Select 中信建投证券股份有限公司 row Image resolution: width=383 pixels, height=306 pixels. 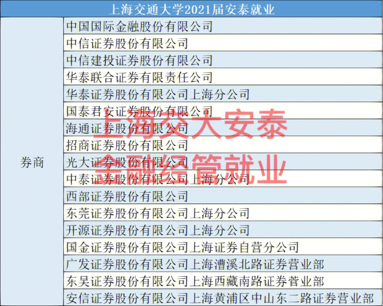[x=223, y=60]
